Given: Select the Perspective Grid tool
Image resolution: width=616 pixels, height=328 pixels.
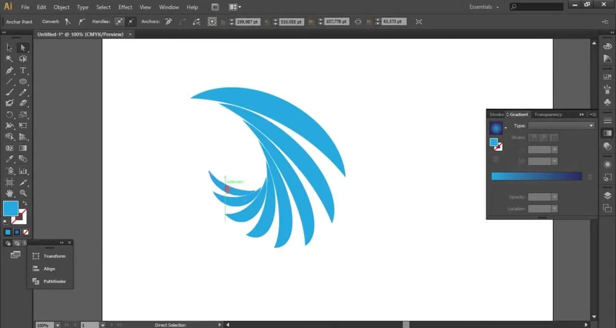Looking at the screenshot, I should coord(23,137).
